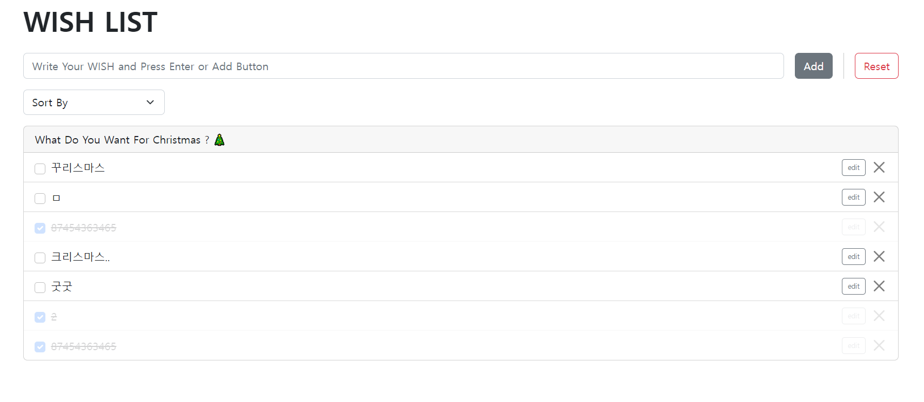Image resolution: width=924 pixels, height=402 pixels.
Task: Open the Sort By dropdown
Action: 94,103
